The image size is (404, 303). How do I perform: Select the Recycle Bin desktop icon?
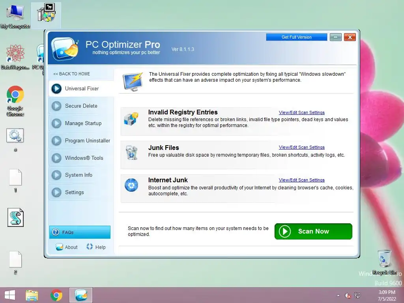point(384,262)
